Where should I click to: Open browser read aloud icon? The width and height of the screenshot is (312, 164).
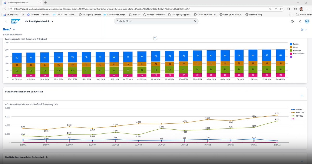275,9
